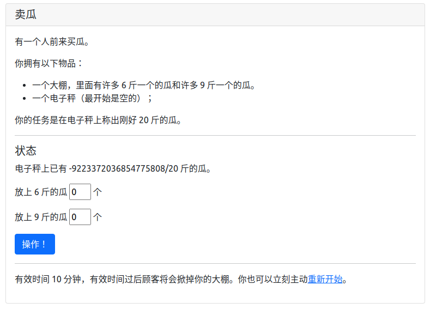The width and height of the screenshot is (430, 309).
Task: Focus the 9 斤 melon quantity input
Action: [x=80, y=217]
